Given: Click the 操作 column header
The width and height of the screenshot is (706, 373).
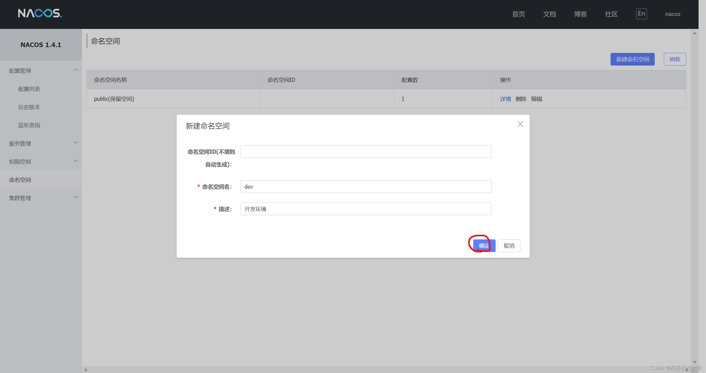Looking at the screenshot, I should tap(589, 80).
